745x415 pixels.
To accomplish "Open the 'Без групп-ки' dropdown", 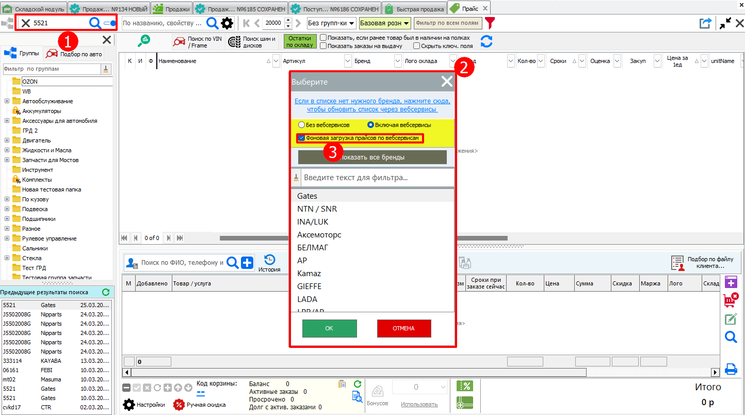I will click(331, 23).
